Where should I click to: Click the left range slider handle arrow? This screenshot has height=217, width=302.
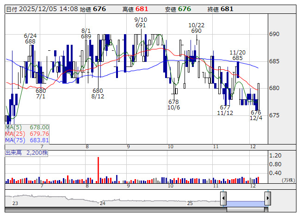pyautogui.click(x=223, y=198)
